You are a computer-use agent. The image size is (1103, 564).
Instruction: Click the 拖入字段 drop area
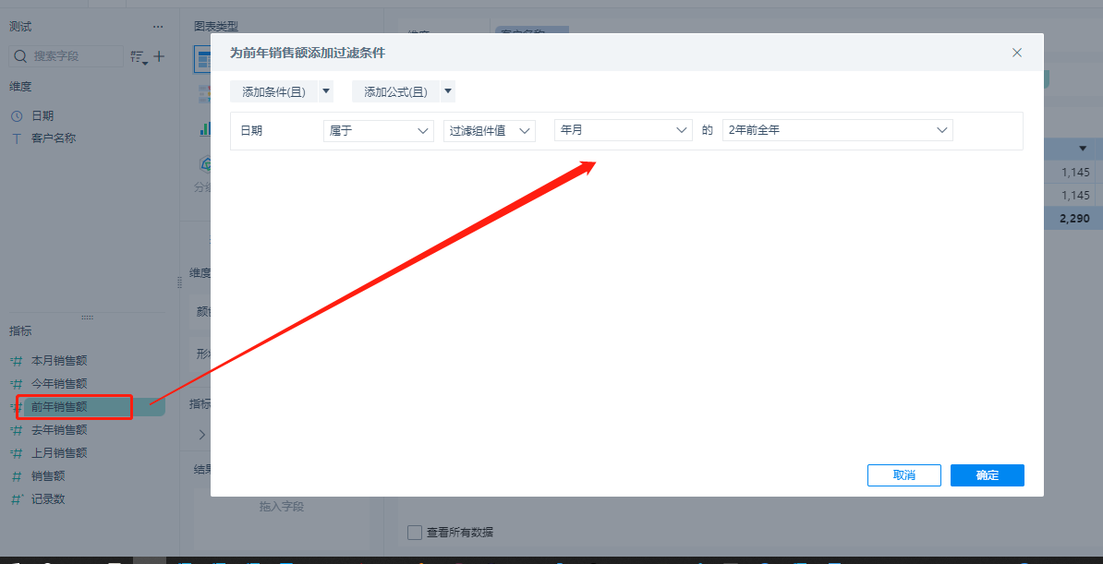[x=282, y=520]
